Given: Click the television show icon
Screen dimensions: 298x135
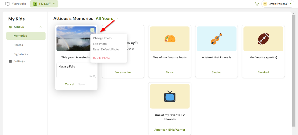Looking at the screenshot, I should (x=169, y=96).
